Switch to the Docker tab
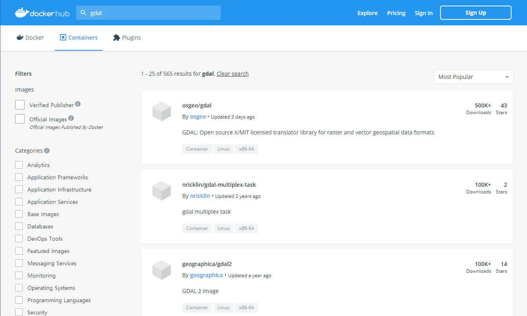Viewport: 527px width, 316px height. pos(30,38)
